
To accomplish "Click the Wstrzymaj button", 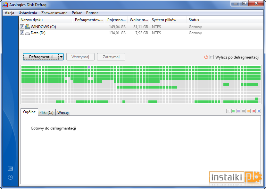I will [80, 57].
